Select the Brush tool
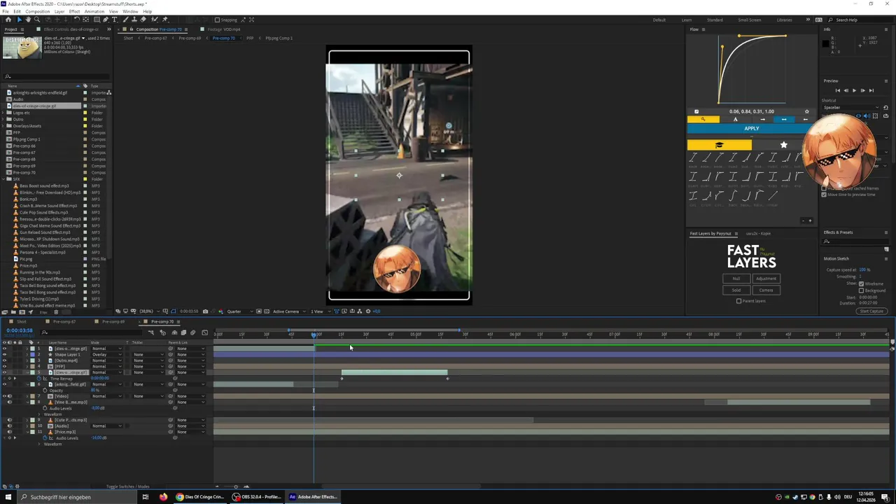The image size is (896, 504). coord(125,20)
